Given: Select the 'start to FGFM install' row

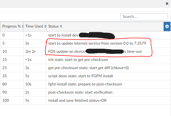Looking at the screenshot, I should (x=80, y=76).
